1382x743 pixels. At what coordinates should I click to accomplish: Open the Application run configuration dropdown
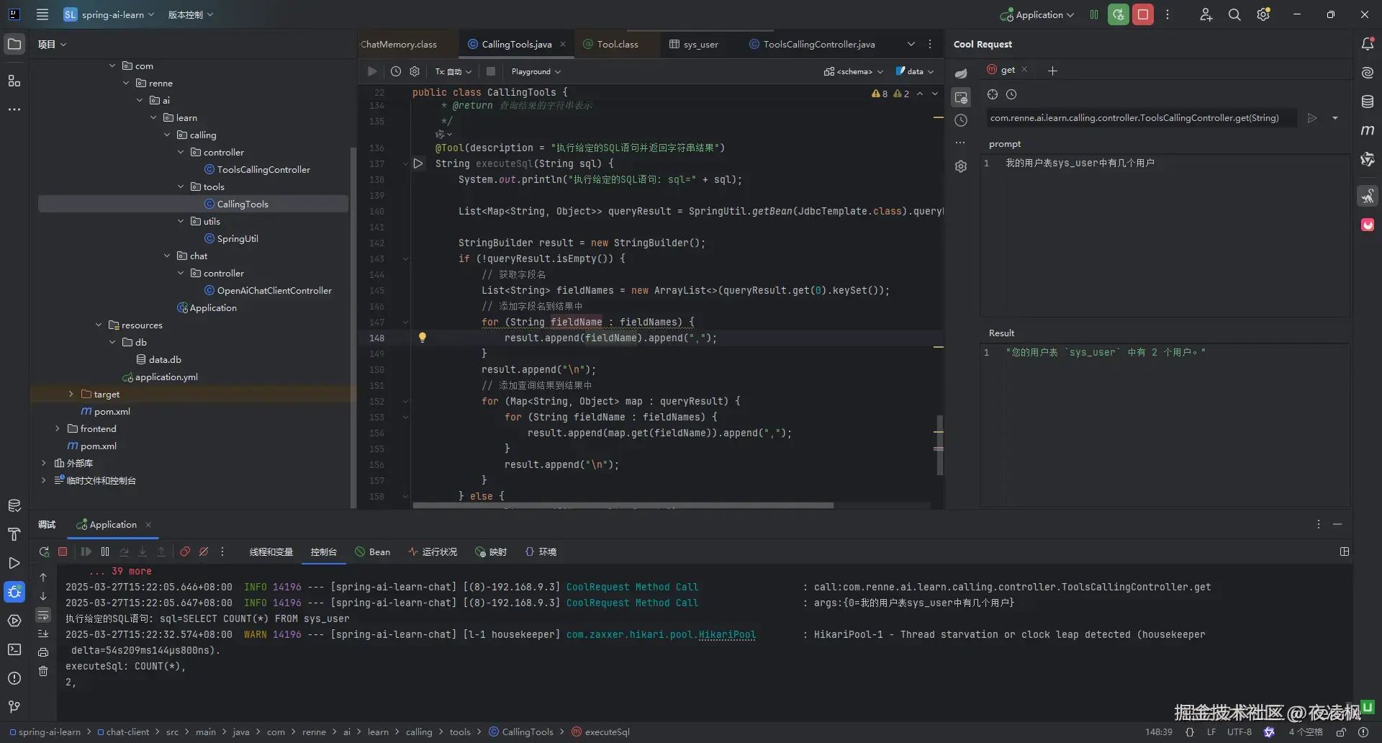pyautogui.click(x=1037, y=14)
